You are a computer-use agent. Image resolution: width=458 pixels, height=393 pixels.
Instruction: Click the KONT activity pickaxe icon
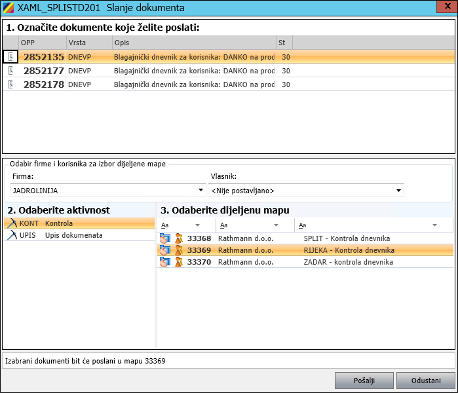11,223
